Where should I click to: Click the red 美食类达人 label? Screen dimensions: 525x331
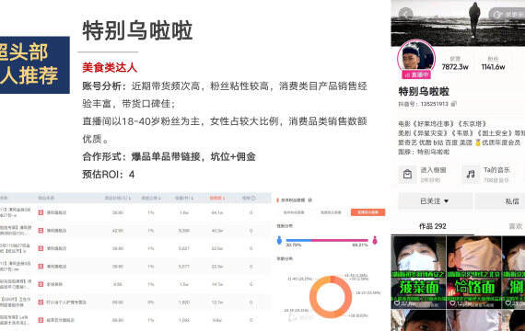coord(110,67)
